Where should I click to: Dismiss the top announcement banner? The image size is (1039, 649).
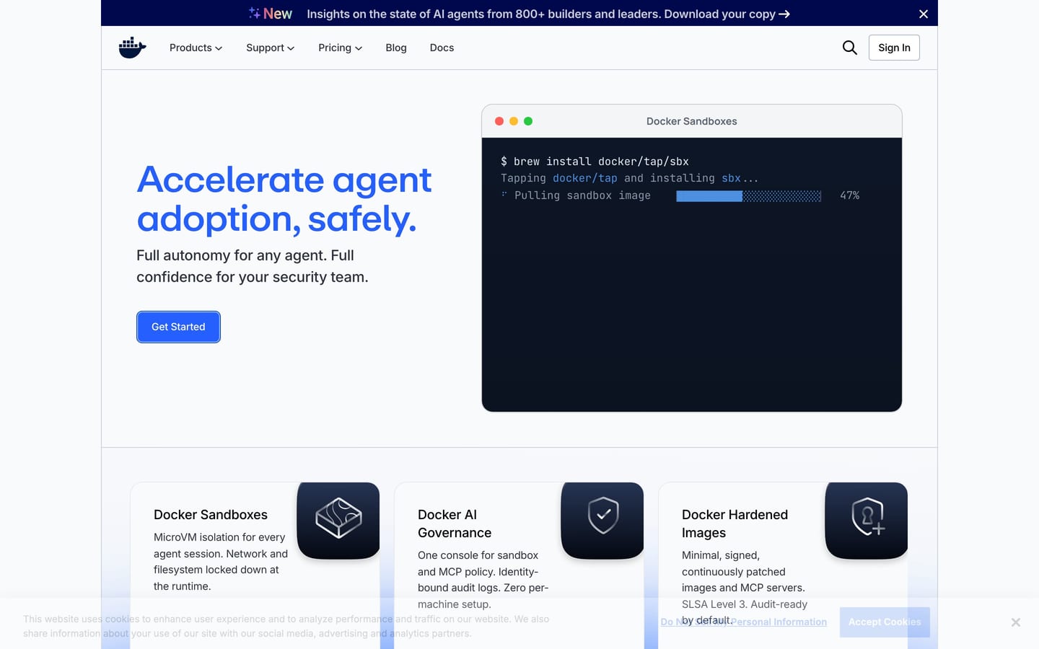point(924,14)
